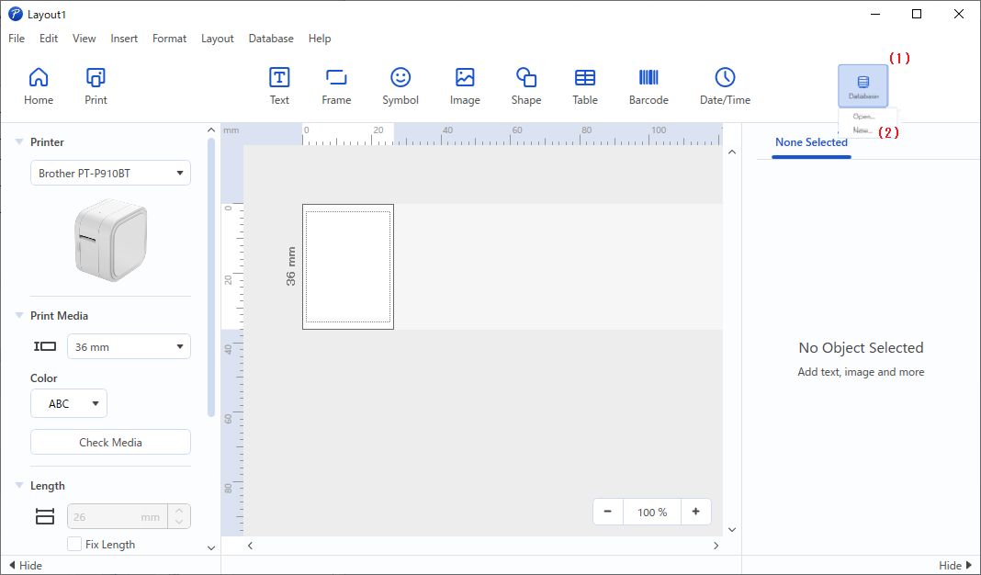The height and width of the screenshot is (575, 981).
Task: Insert a Barcode object
Action: (648, 86)
